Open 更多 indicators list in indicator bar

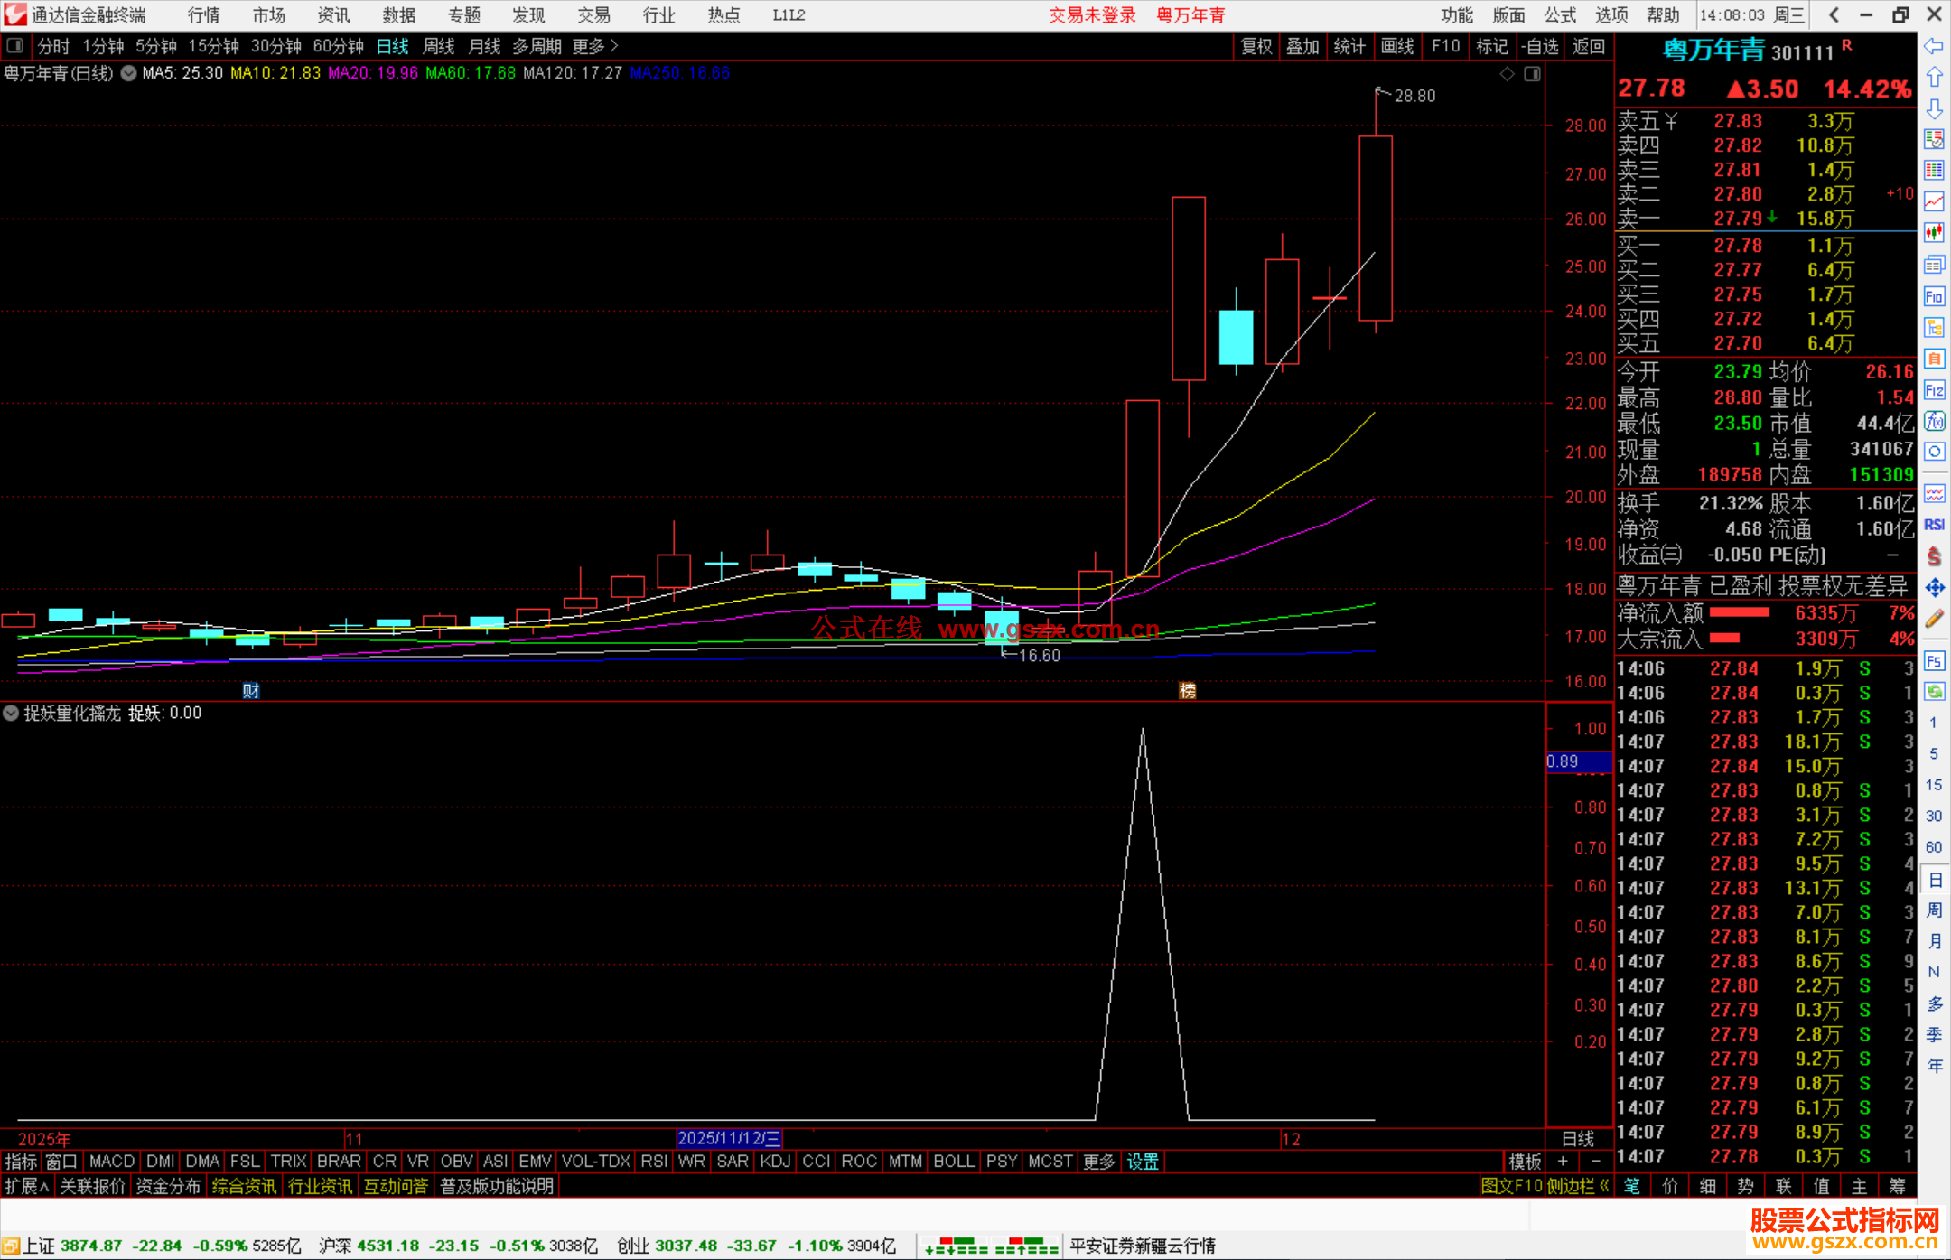[1099, 1162]
